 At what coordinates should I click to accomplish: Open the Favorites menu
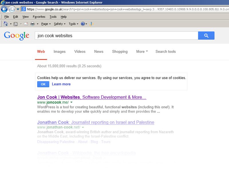[x=39, y=17]
